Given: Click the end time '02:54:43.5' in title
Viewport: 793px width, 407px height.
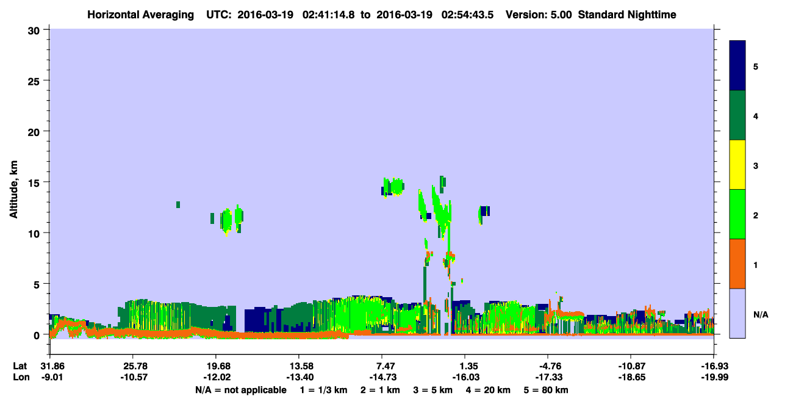Looking at the screenshot, I should point(468,14).
